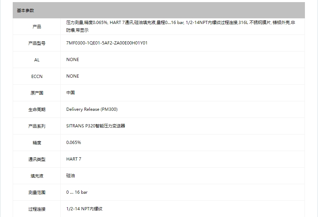
Task: Click the 基本参数 section header
Action: pyautogui.click(x=159, y=10)
